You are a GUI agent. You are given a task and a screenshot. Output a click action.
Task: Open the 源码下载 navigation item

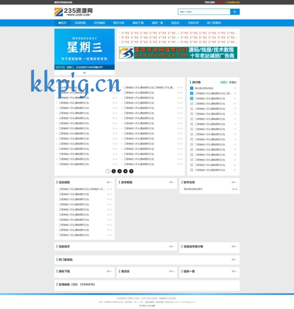pyautogui.click(x=138, y=23)
